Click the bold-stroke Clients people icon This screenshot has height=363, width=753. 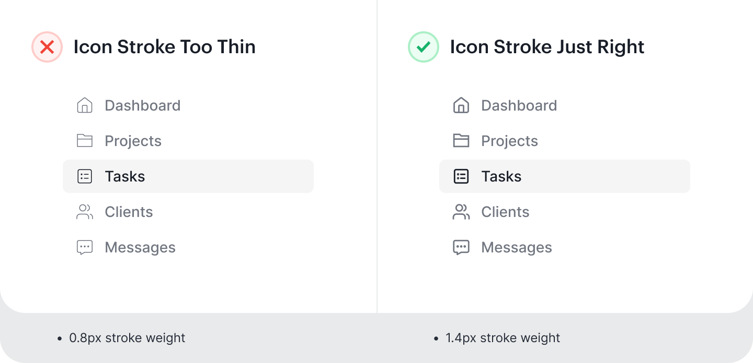461,212
